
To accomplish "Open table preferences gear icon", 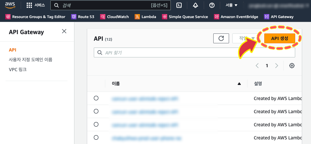I will coord(292,66).
